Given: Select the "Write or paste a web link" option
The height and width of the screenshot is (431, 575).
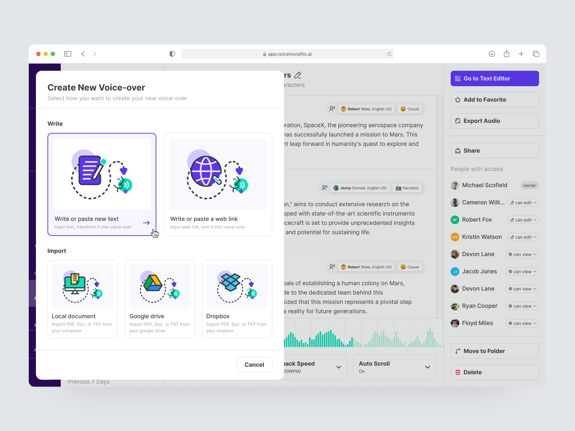Looking at the screenshot, I should pos(217,185).
